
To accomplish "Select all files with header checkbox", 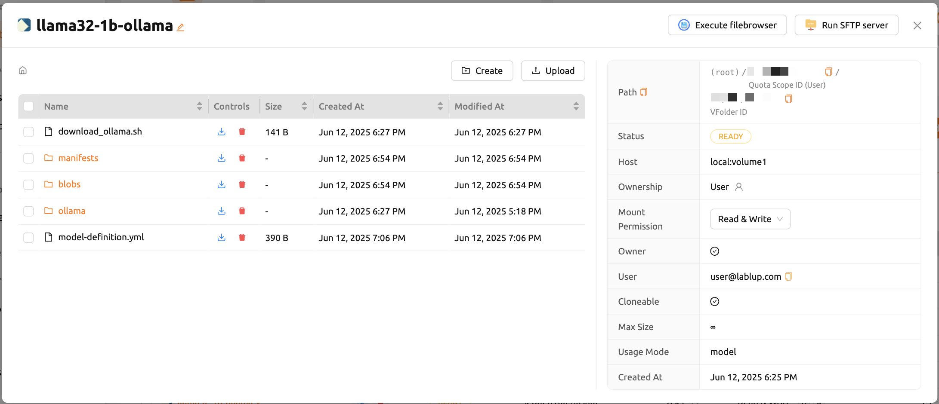I will tap(29, 106).
